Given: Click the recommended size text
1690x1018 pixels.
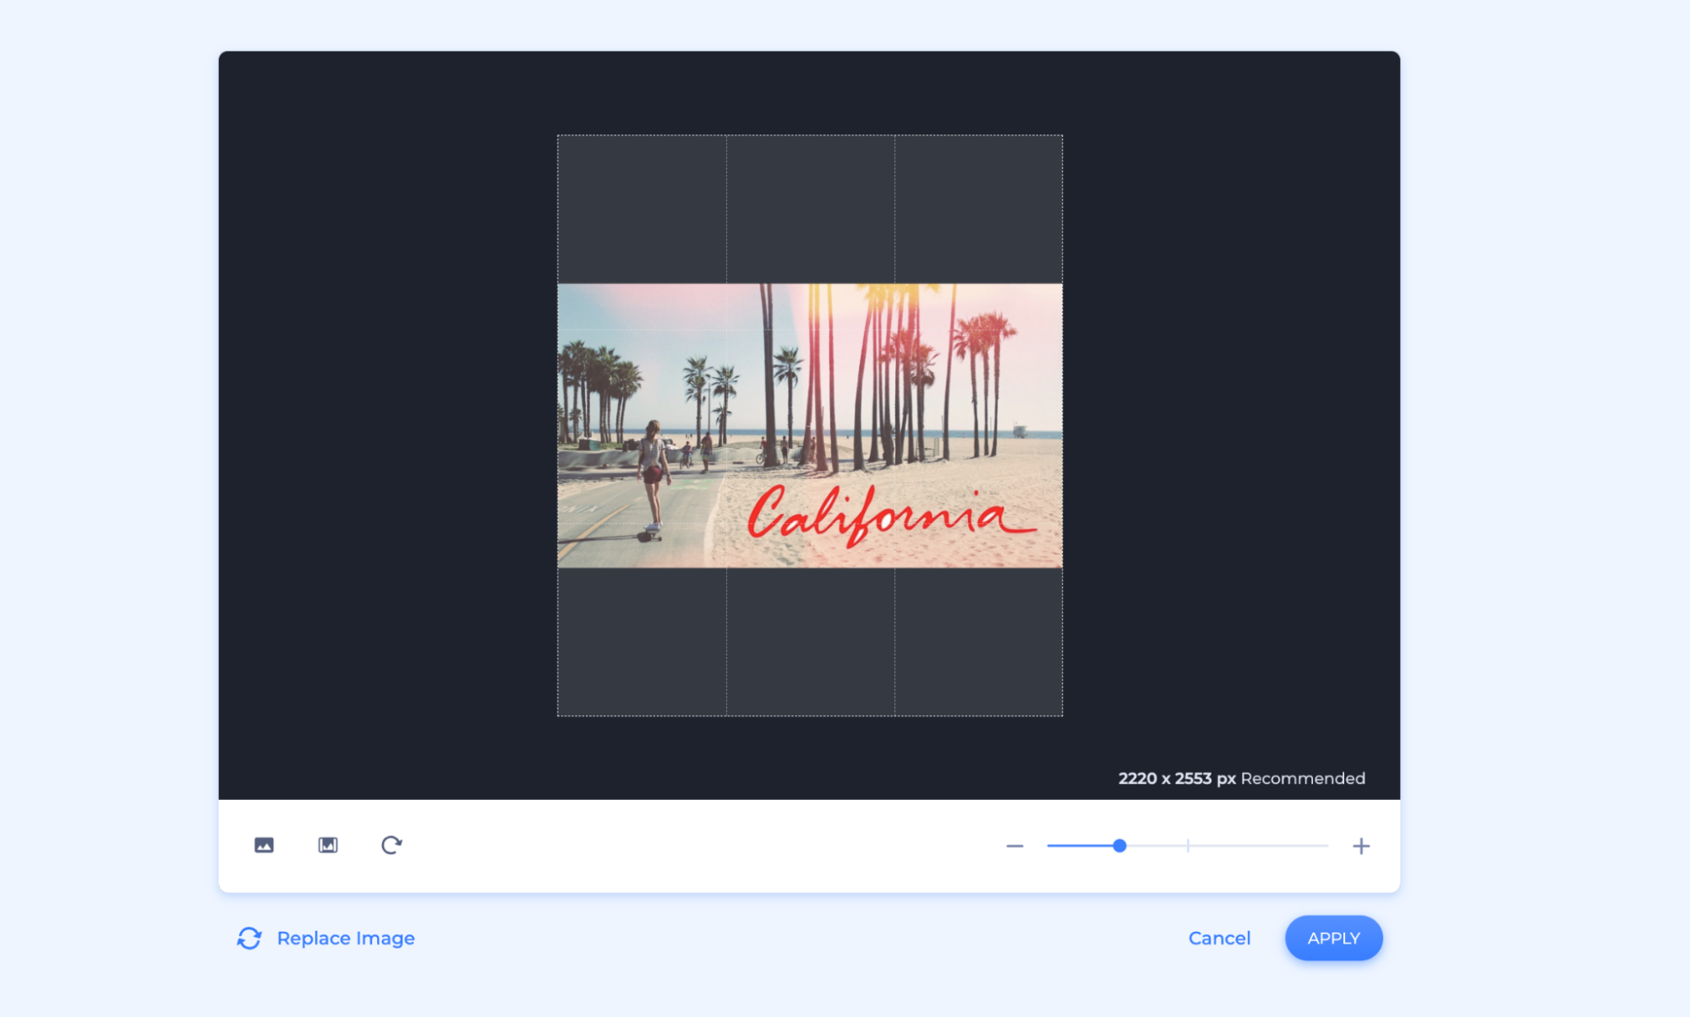Looking at the screenshot, I should (x=1241, y=778).
